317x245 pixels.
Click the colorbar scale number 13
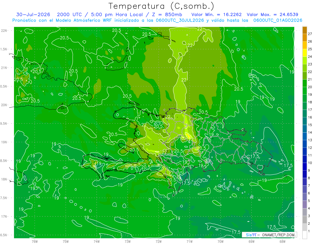(310, 140)
